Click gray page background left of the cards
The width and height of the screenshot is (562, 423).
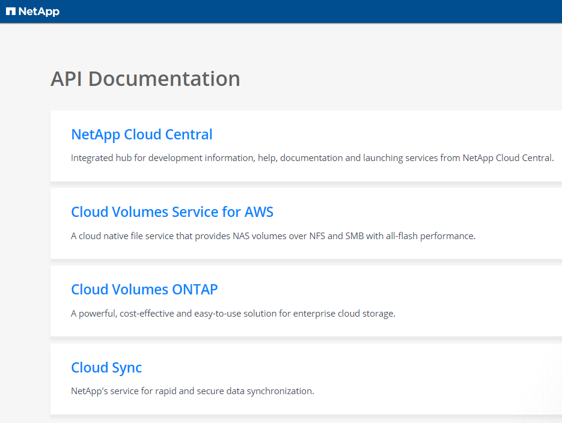coord(25,240)
